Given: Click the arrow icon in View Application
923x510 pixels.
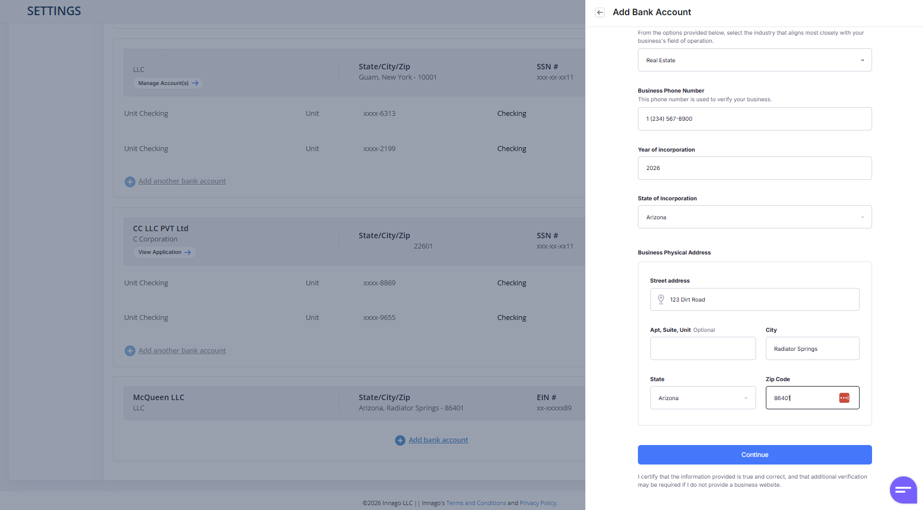Looking at the screenshot, I should [x=188, y=252].
